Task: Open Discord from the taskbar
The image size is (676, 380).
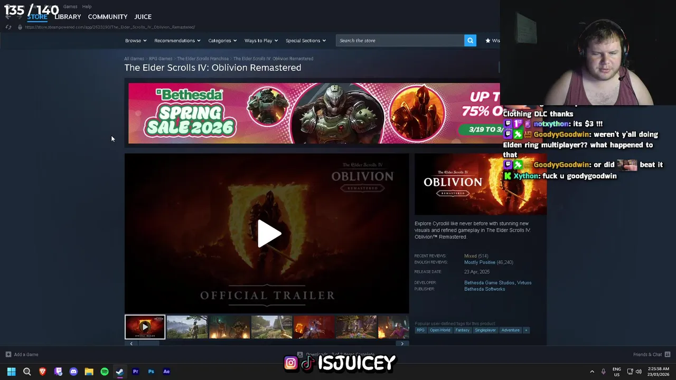Action: pyautogui.click(x=73, y=372)
